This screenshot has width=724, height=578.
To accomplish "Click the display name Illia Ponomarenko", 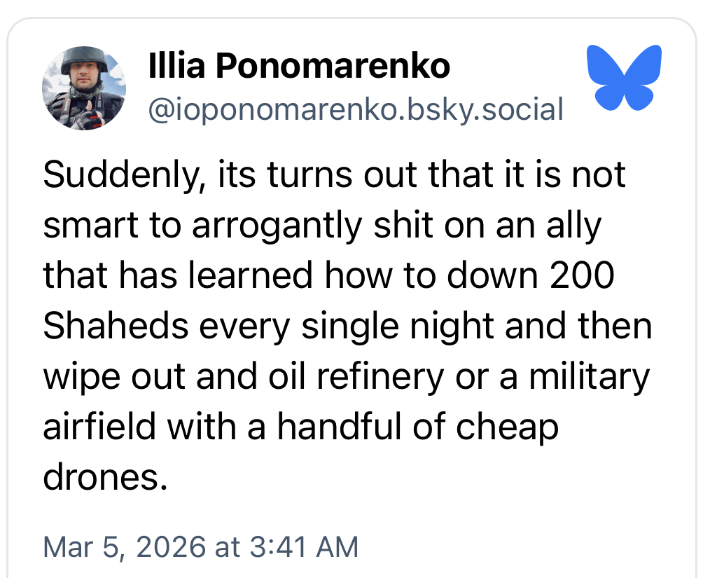I will click(299, 67).
